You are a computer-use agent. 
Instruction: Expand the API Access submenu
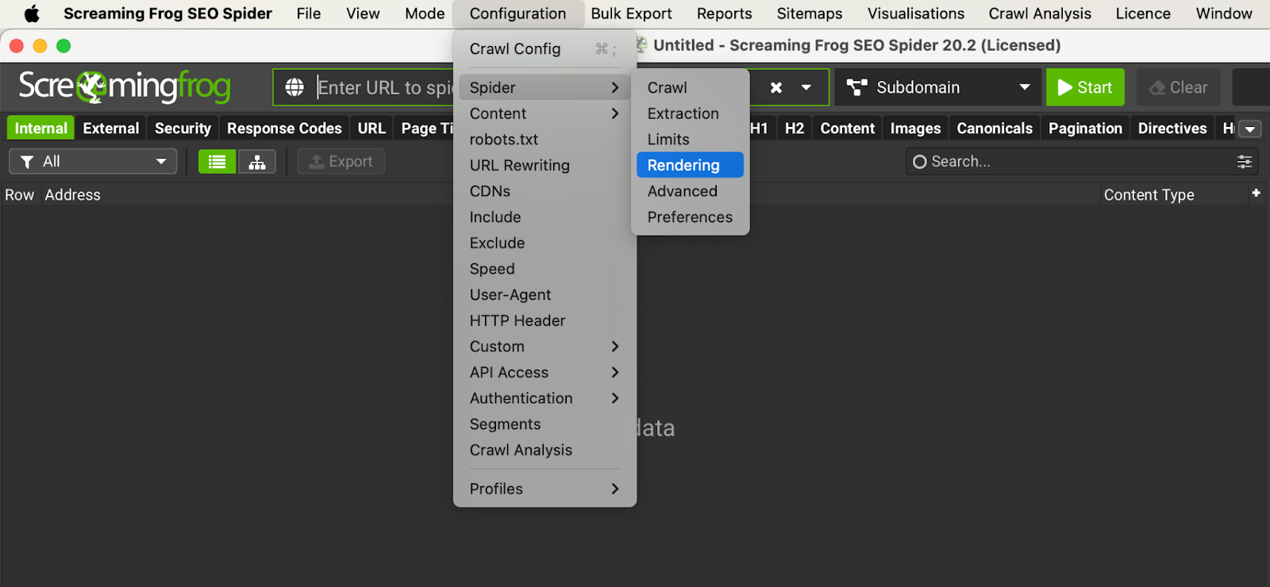point(545,373)
